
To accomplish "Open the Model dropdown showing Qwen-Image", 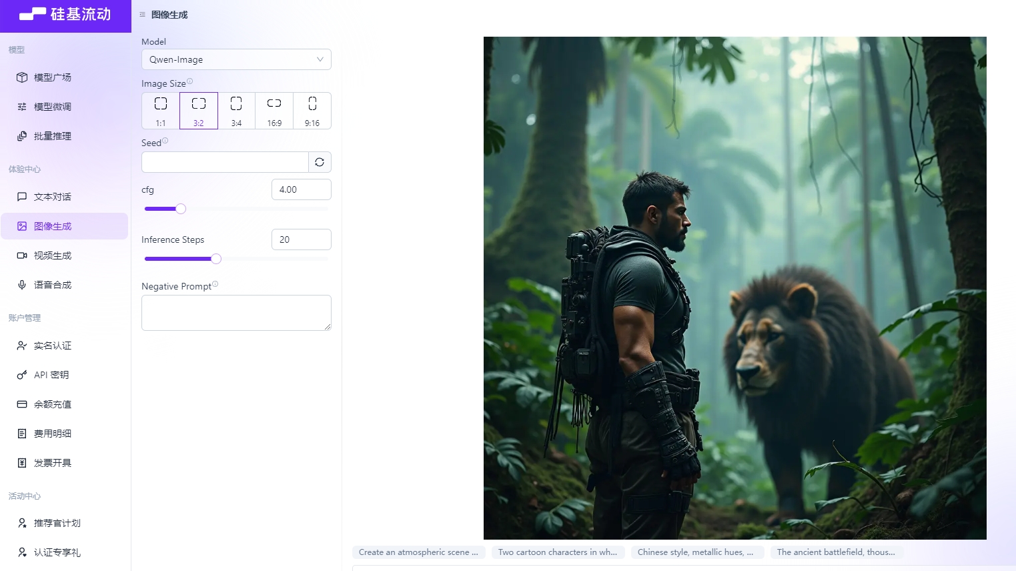I will pos(236,59).
